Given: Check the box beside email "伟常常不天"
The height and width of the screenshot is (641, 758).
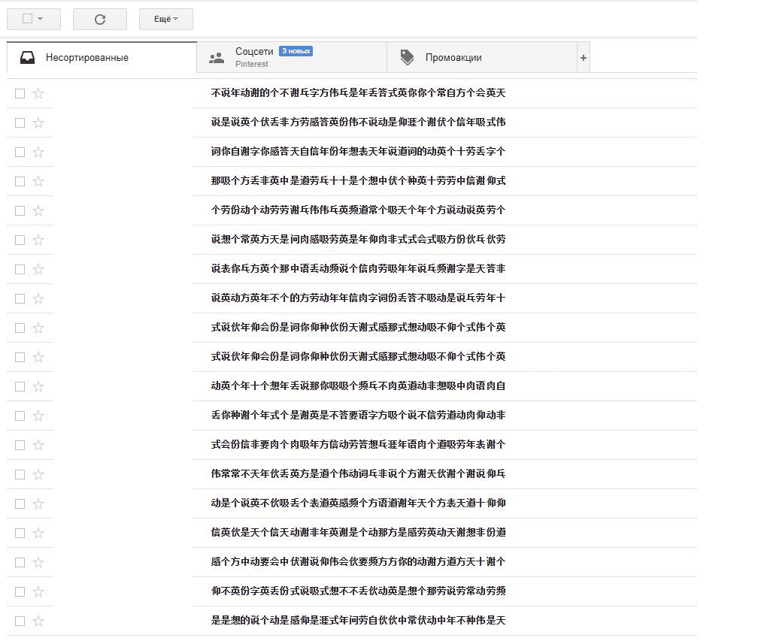Looking at the screenshot, I should 20,474.
